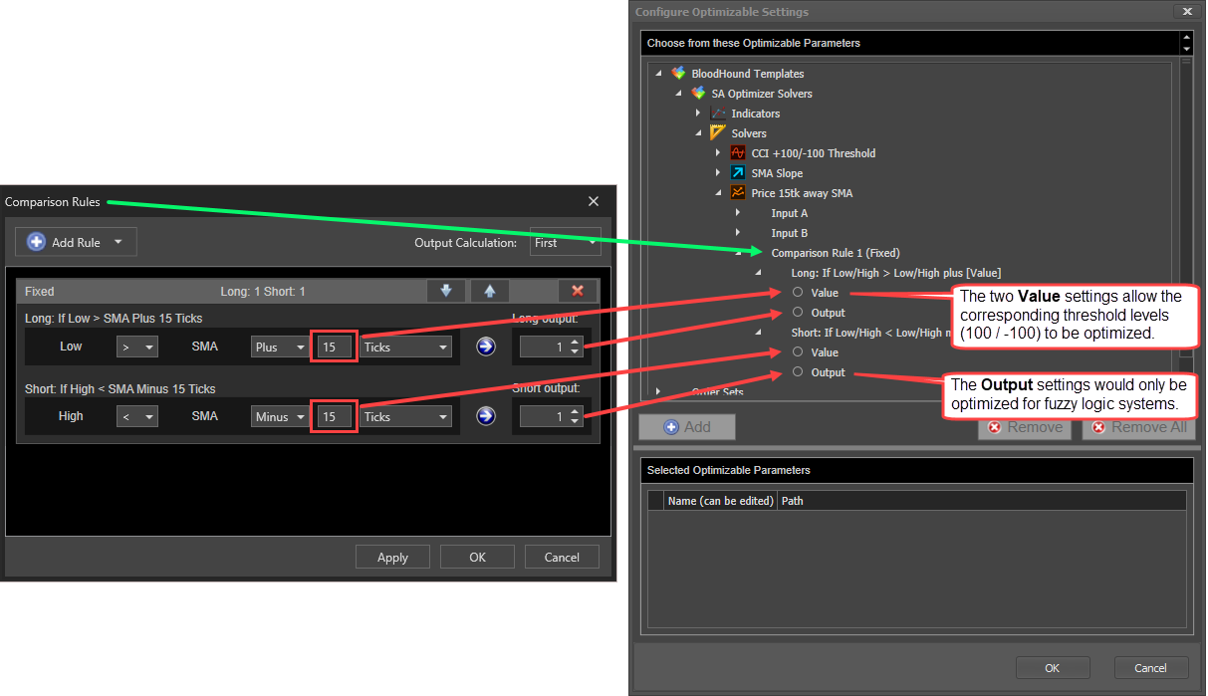The width and height of the screenshot is (1208, 696).
Task: Click Apply in Comparison Rules
Action: coord(392,557)
